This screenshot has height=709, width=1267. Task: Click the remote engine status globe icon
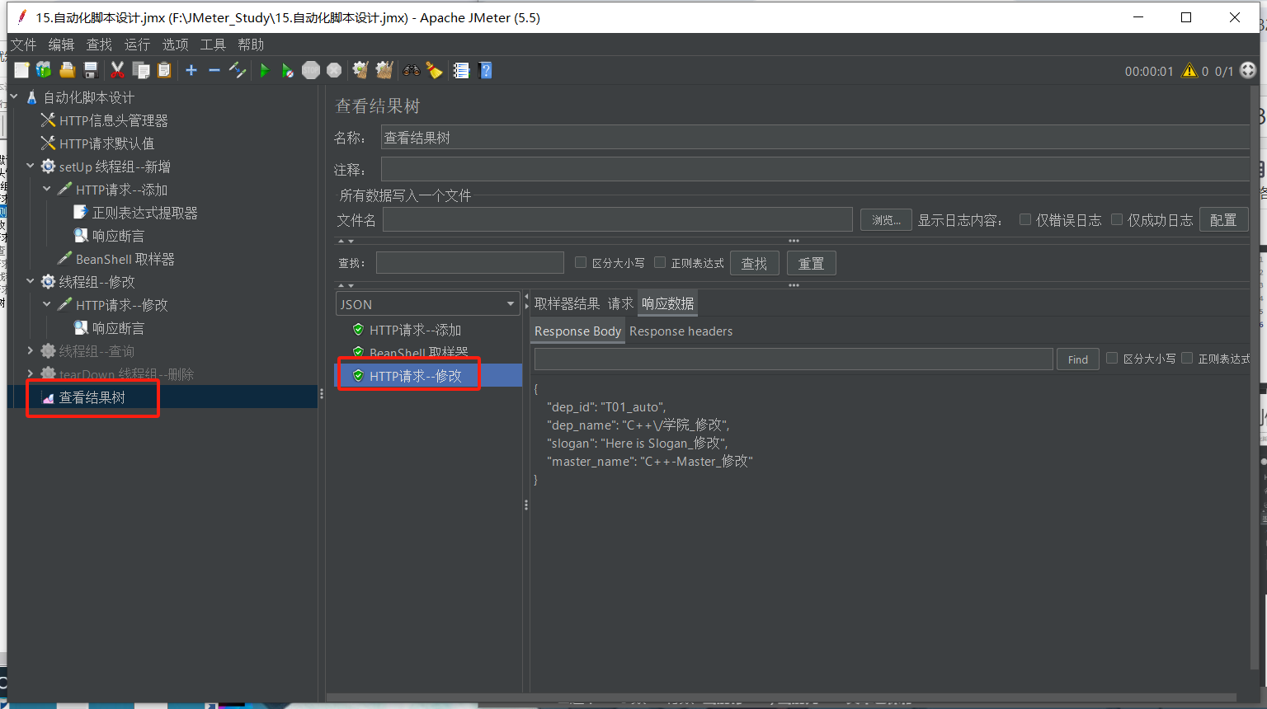[1248, 71]
